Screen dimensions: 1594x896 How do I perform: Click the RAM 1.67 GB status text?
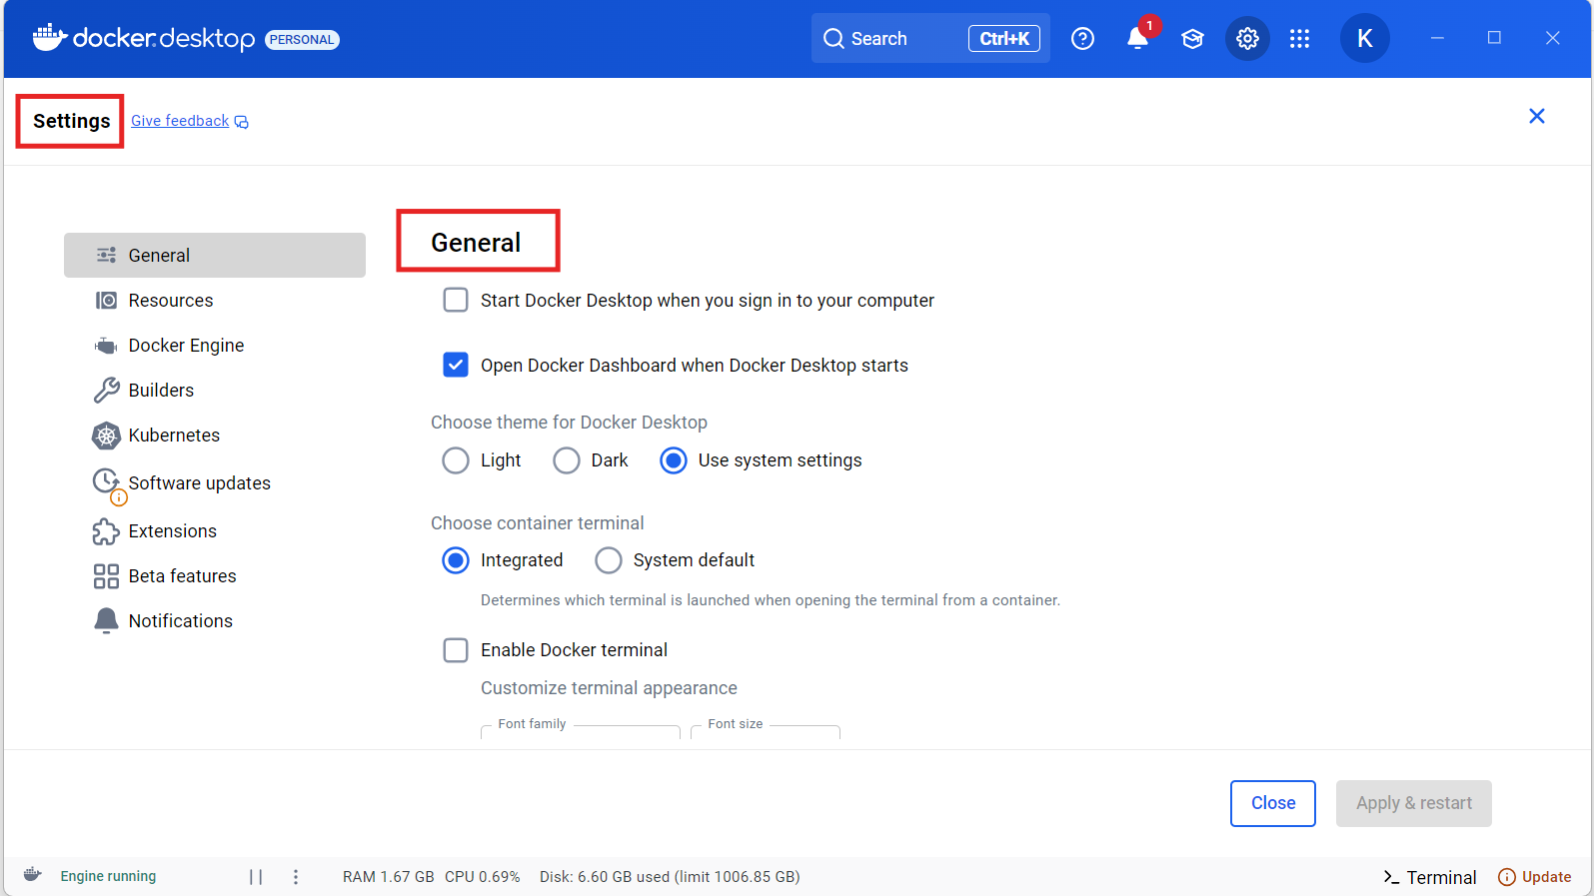(389, 877)
